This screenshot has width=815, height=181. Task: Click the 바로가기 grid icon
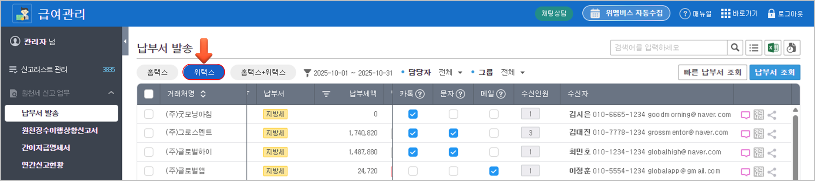pyautogui.click(x=725, y=14)
